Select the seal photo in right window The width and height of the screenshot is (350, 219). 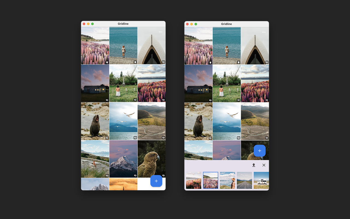(198, 122)
